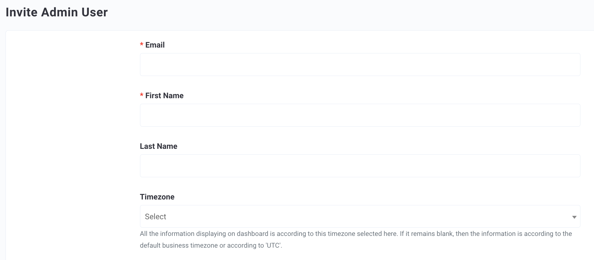Image resolution: width=594 pixels, height=260 pixels.
Task: Click into the Last Name field
Action: point(360,166)
